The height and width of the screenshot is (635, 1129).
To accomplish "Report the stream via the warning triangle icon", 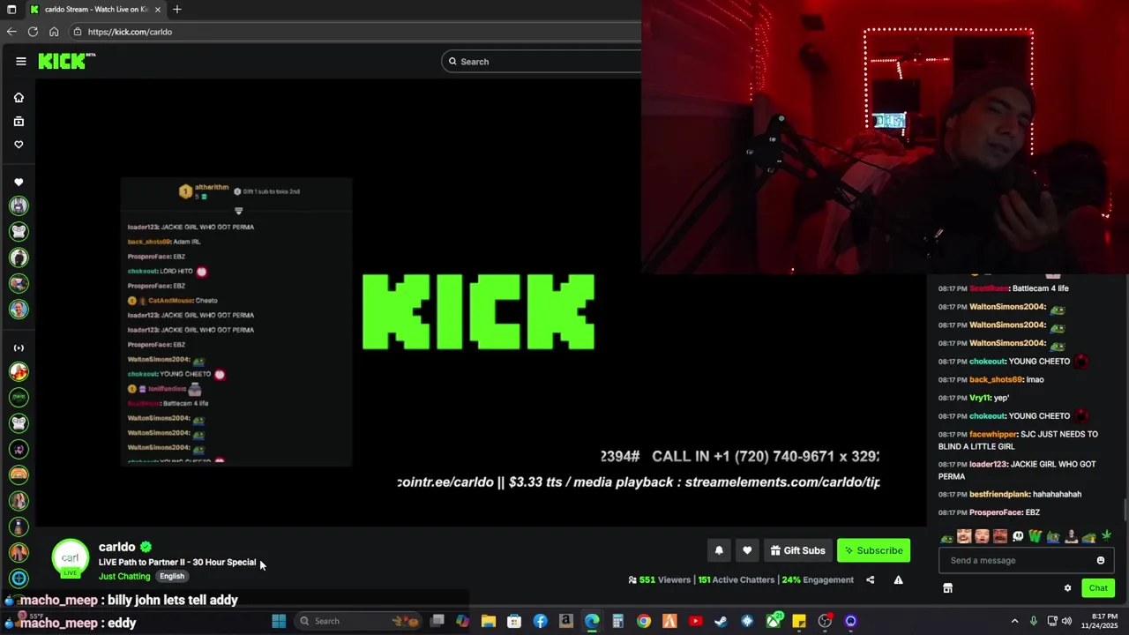I will tap(898, 579).
